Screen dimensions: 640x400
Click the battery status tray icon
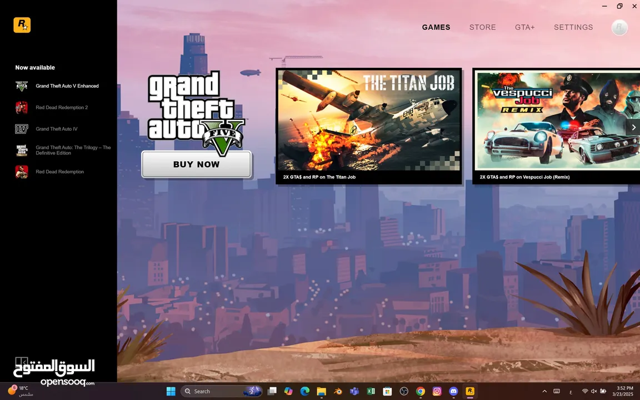603,392
